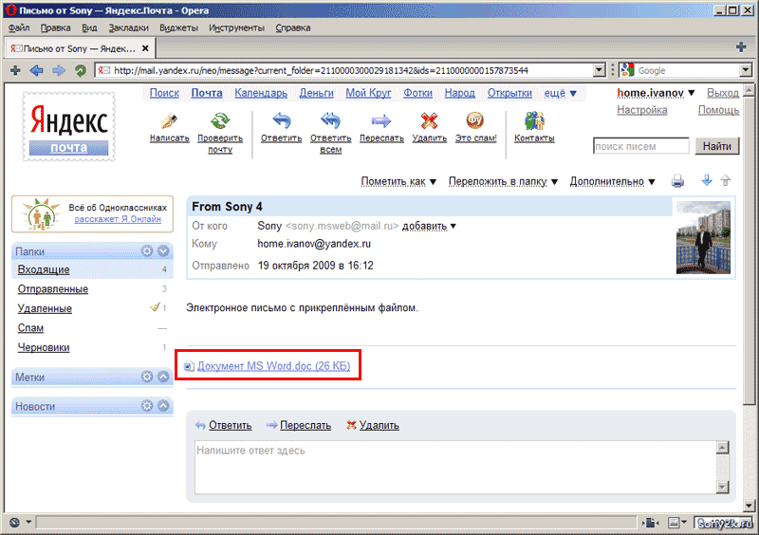Open the Правка menu

coord(56,28)
